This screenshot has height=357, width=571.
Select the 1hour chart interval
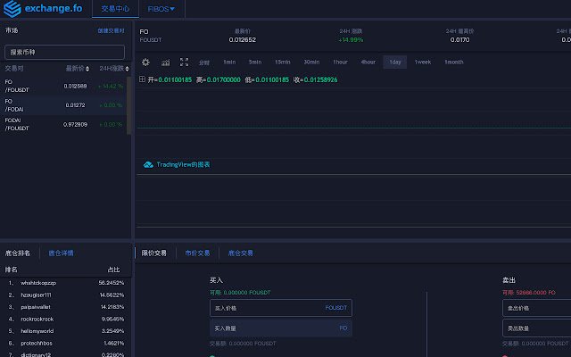pyautogui.click(x=340, y=62)
